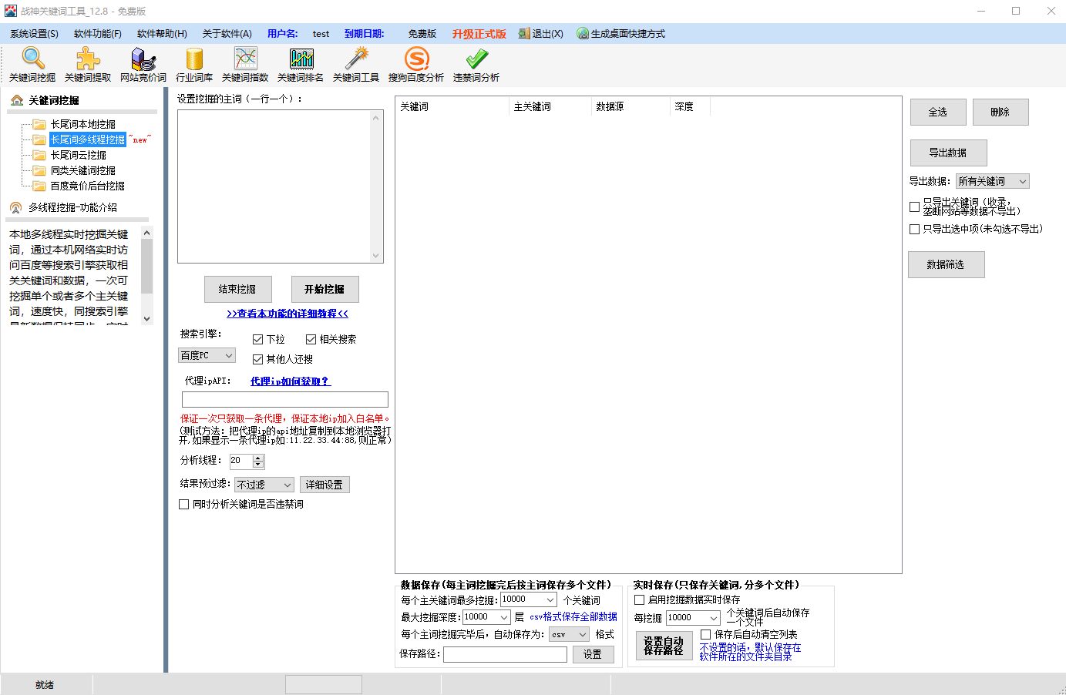The height and width of the screenshot is (695, 1066).
Task: Click the folder icon of 长尾词本地挖掘
Action: (39, 124)
